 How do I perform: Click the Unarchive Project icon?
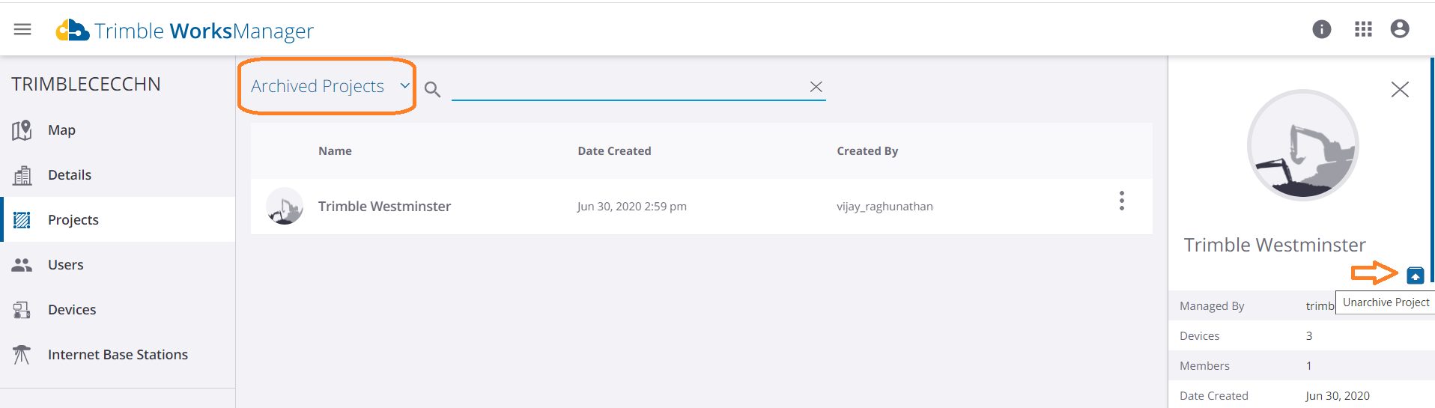coord(1415,275)
